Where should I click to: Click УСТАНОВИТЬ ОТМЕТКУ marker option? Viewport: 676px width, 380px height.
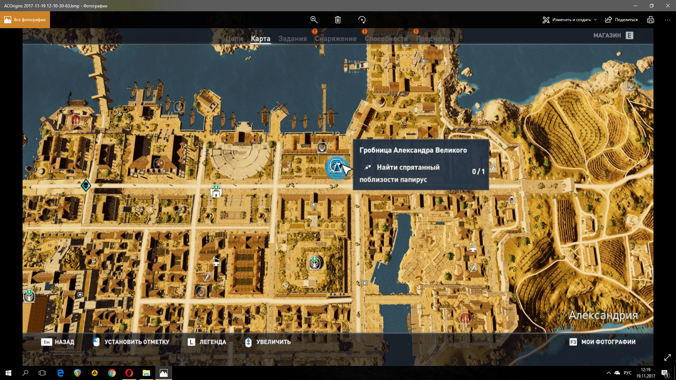131,342
